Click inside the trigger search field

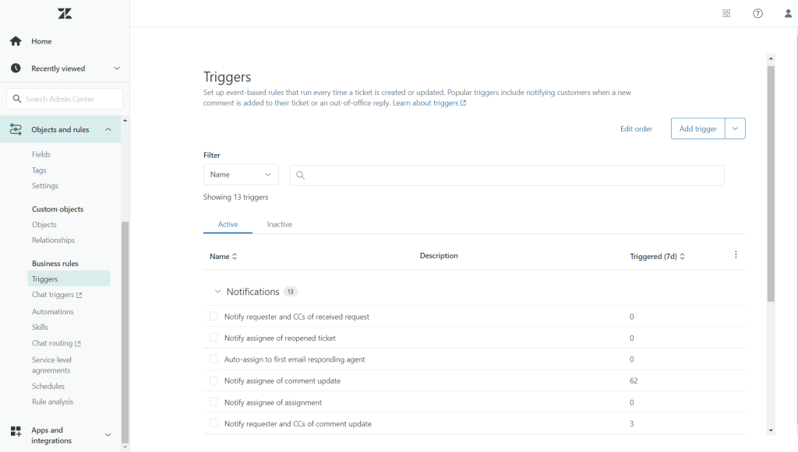pos(507,174)
